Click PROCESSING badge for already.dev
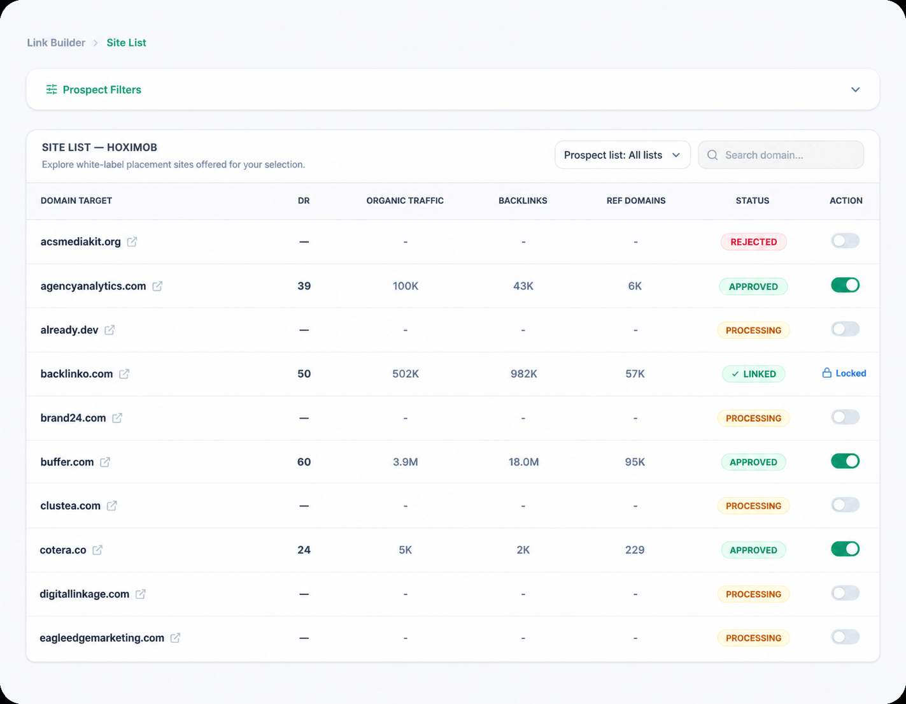The width and height of the screenshot is (906, 704). [754, 330]
